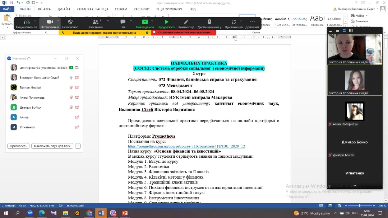
Task: Switch to the РЕЦЕНЗИРОВАНИЕ ribbon tab
Action: tap(169, 9)
